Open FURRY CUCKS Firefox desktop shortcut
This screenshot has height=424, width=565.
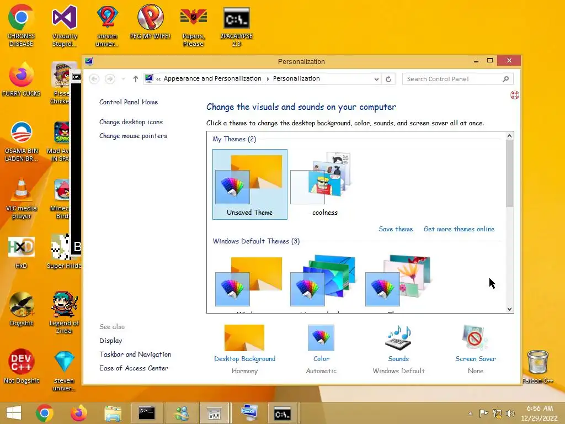pos(21,79)
